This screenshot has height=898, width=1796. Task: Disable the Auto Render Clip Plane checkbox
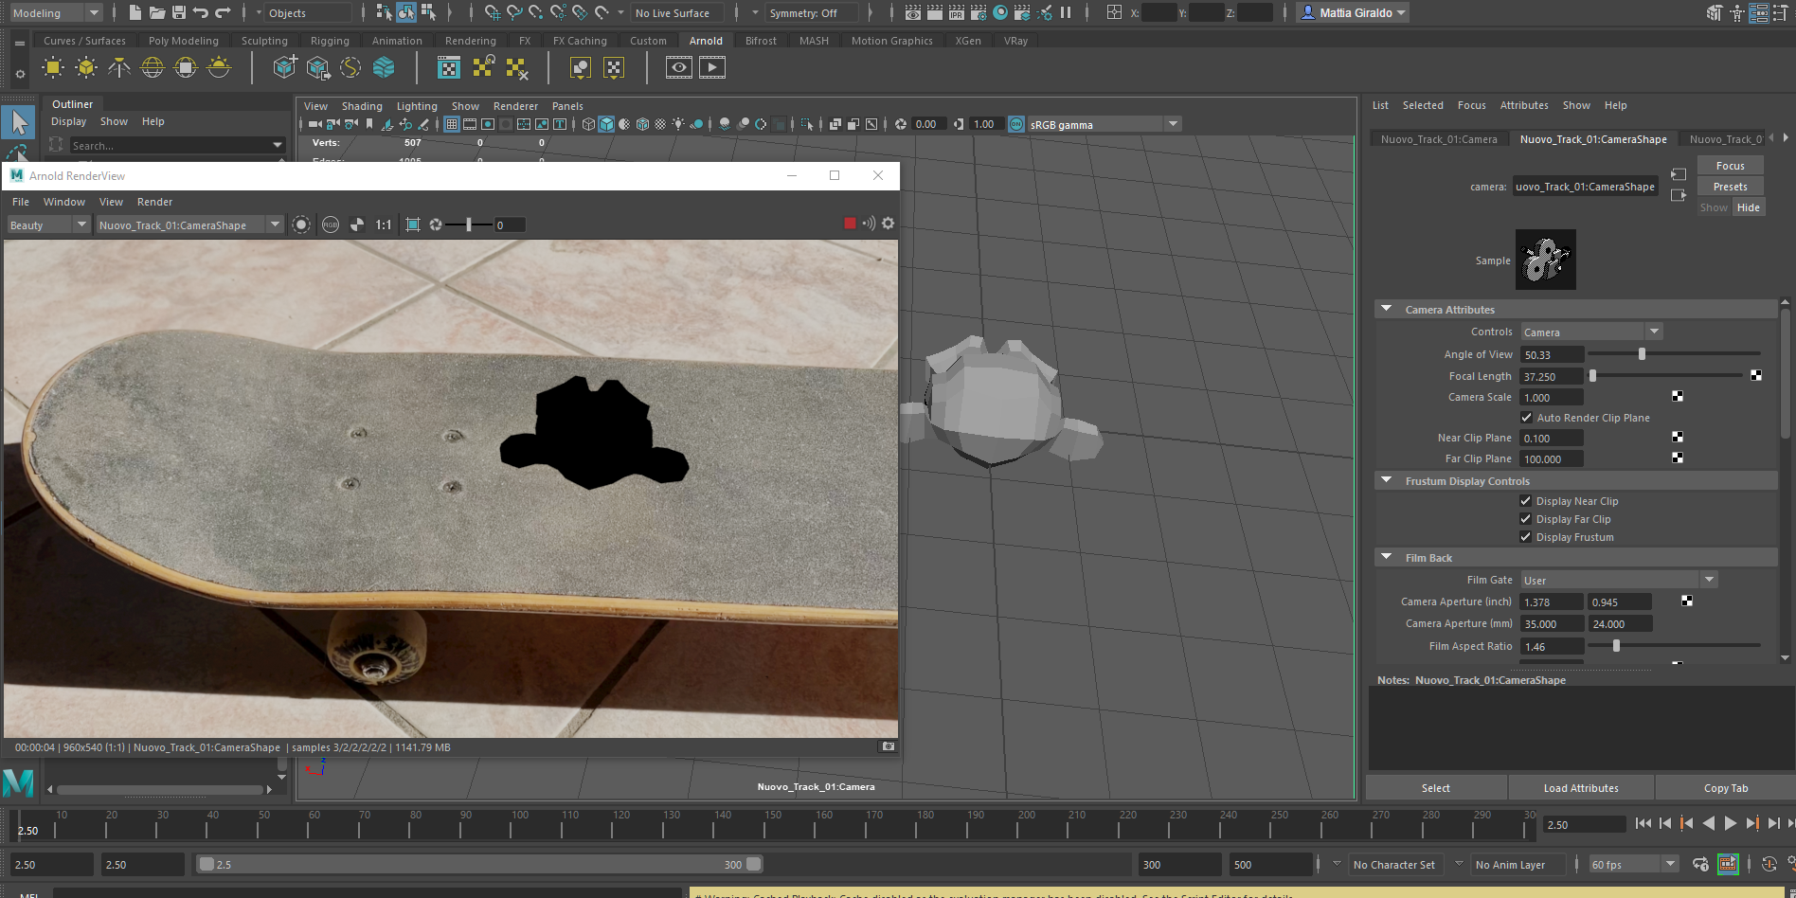coord(1526,417)
